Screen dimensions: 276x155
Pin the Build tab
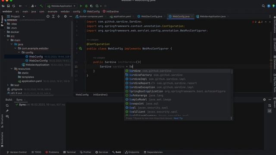(x=7, y=111)
